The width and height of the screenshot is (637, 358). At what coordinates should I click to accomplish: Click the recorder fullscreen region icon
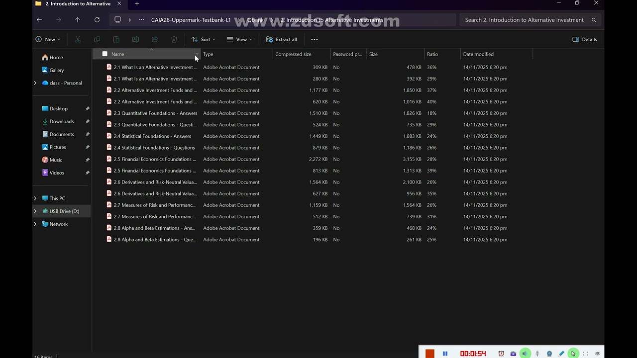coord(585,354)
